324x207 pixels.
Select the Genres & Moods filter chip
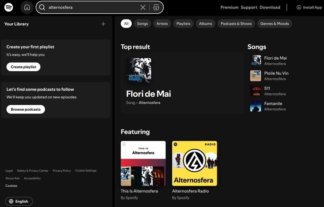[x=274, y=23]
